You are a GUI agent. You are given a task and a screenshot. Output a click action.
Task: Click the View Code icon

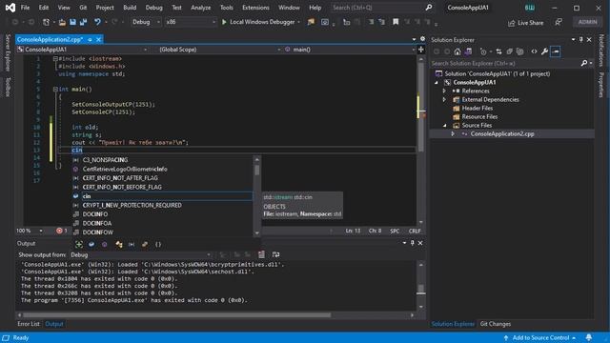pyautogui.click(x=534, y=51)
